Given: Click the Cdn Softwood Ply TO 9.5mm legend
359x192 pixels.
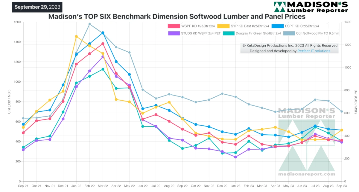Looking at the screenshot, I should point(311,33).
